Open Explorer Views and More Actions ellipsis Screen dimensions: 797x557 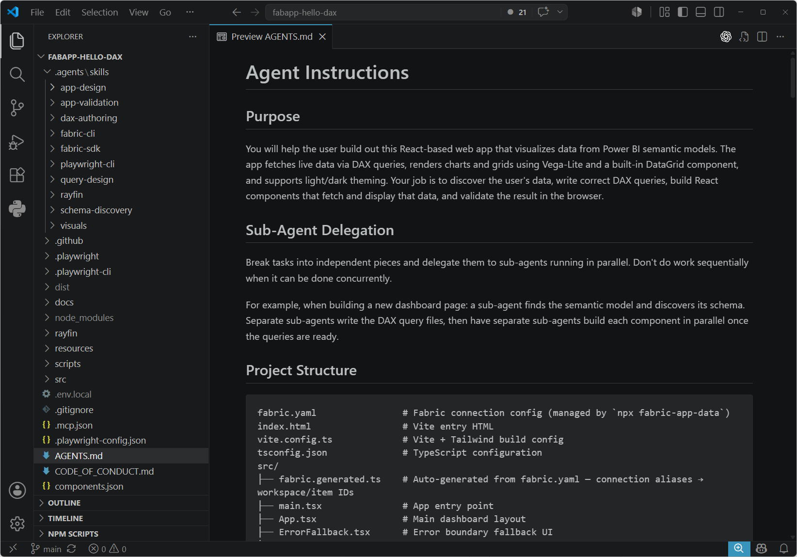pyautogui.click(x=193, y=37)
